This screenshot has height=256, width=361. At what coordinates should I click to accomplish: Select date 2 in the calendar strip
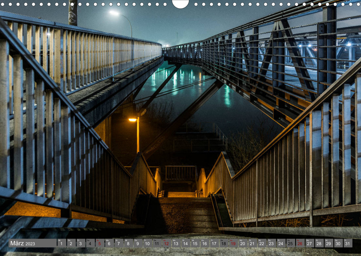(x=71, y=243)
